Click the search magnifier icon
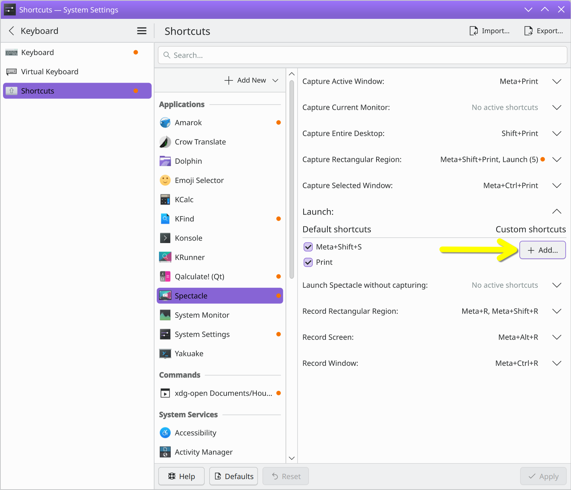 [x=167, y=55]
